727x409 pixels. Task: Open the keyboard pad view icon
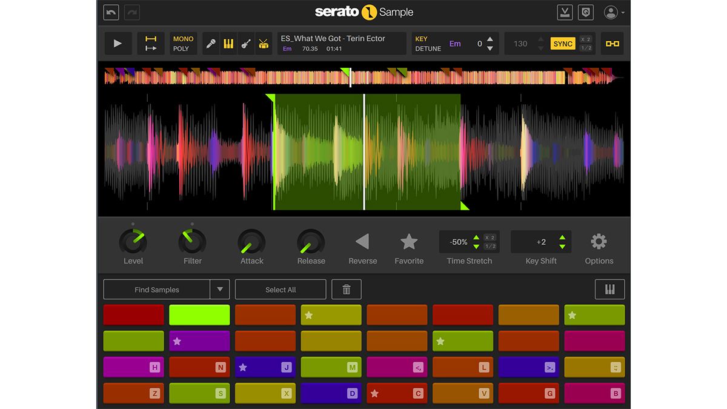609,289
